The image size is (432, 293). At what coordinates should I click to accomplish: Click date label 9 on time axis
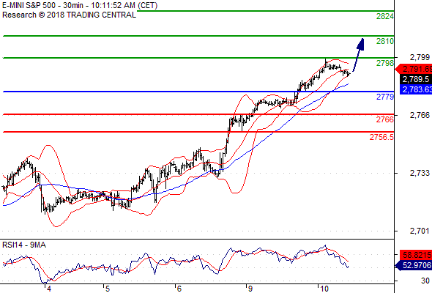pos(250,289)
